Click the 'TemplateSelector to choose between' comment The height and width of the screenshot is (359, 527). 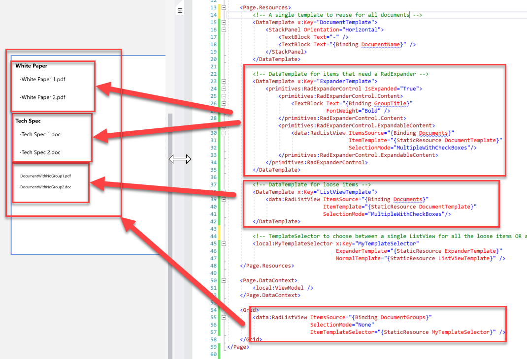tap(390, 236)
